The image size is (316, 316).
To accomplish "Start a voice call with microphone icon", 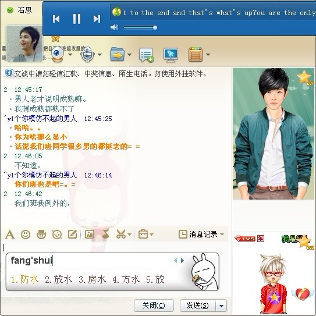I will point(88,54).
